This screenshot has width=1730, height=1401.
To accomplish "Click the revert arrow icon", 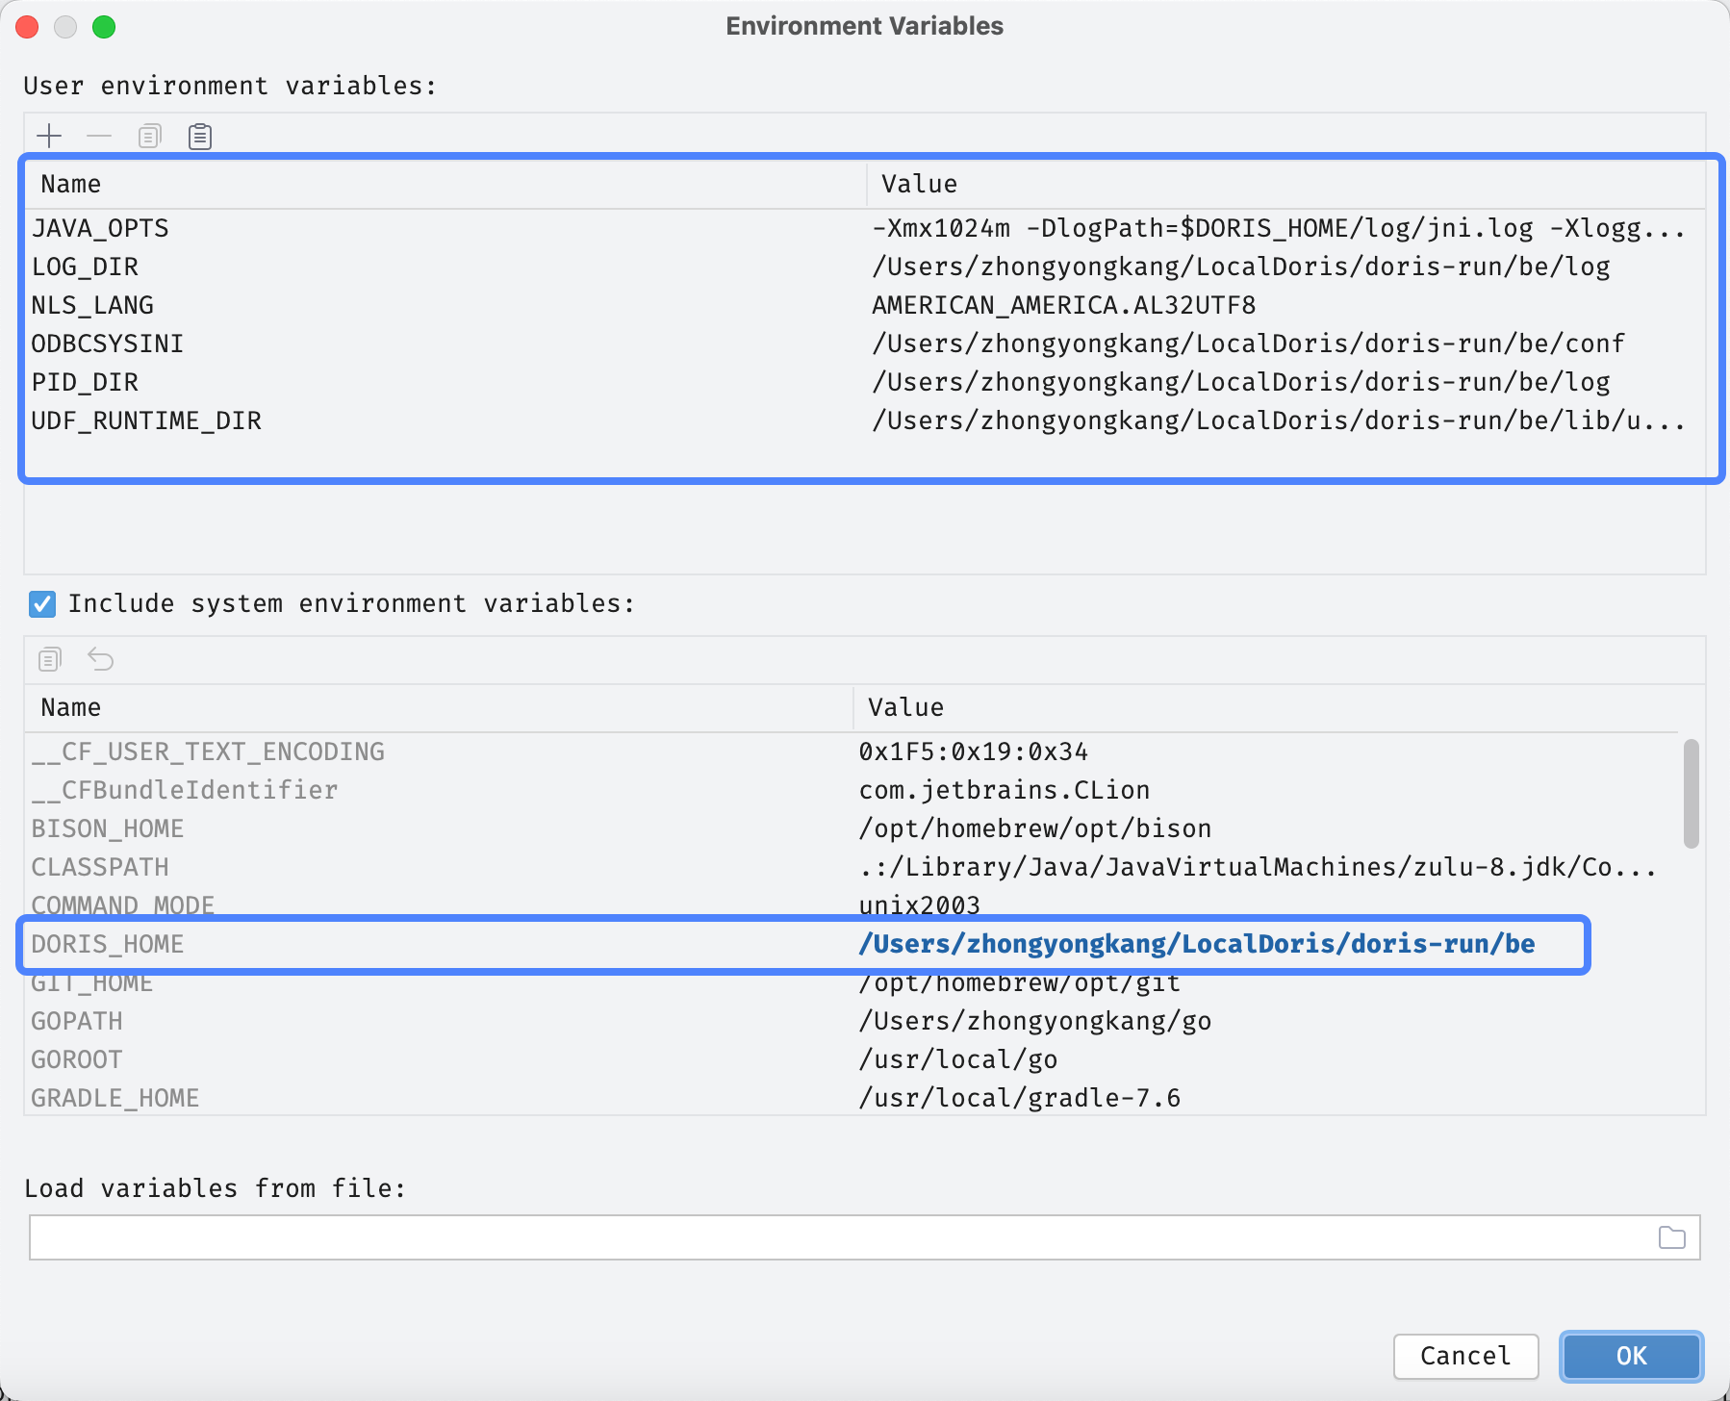I will click(101, 659).
